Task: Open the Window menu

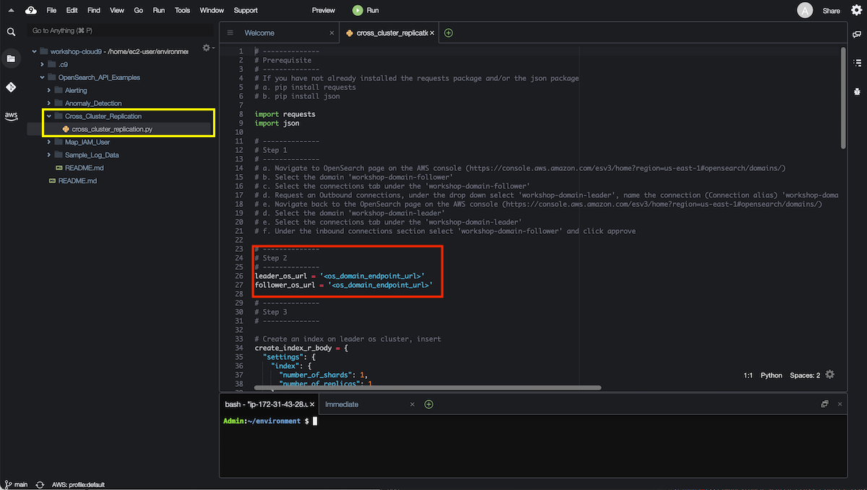Action: pos(212,11)
